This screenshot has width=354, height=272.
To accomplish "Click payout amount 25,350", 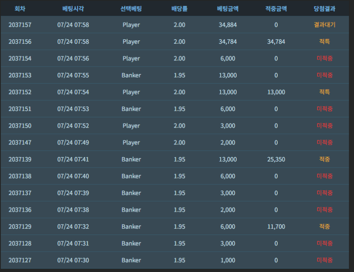I will 276,159.
